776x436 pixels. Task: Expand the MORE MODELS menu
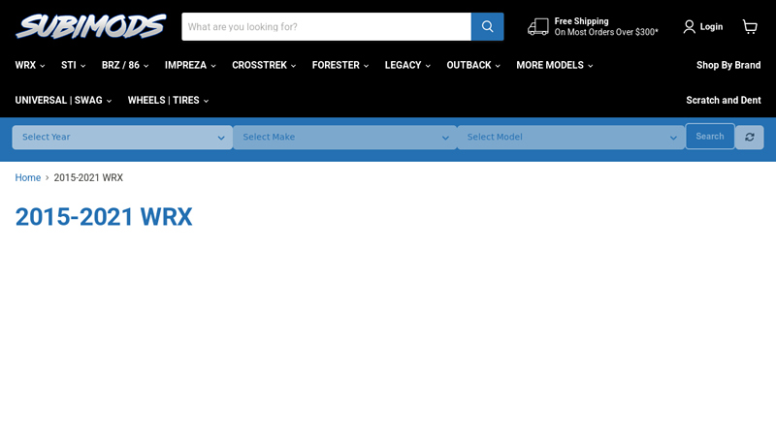554,65
